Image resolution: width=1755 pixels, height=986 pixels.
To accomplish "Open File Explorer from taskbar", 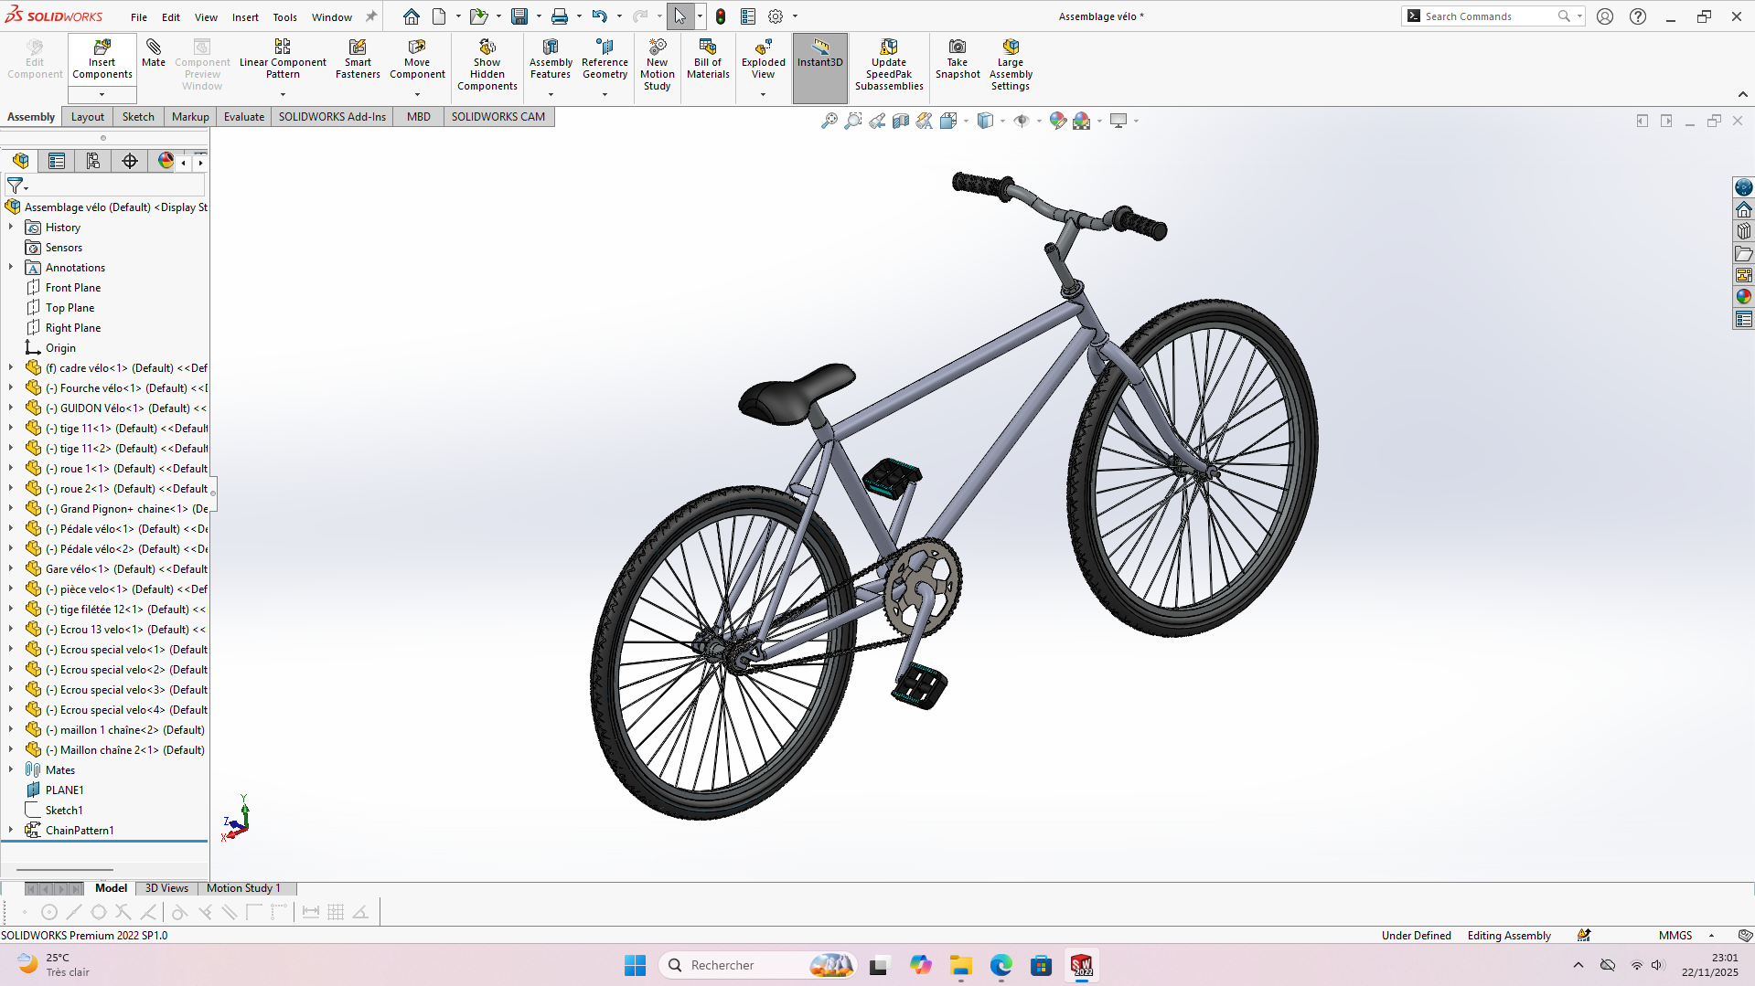I will point(960,965).
